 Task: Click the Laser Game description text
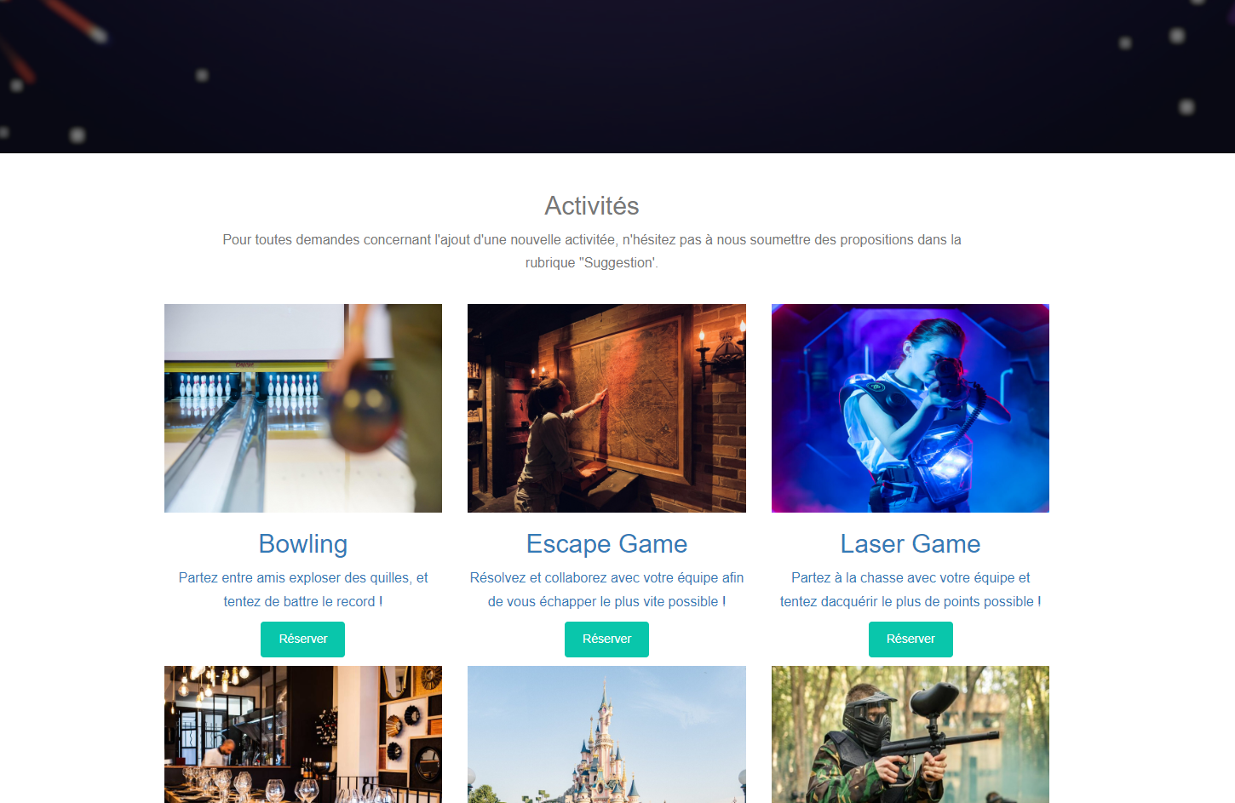pos(910,589)
